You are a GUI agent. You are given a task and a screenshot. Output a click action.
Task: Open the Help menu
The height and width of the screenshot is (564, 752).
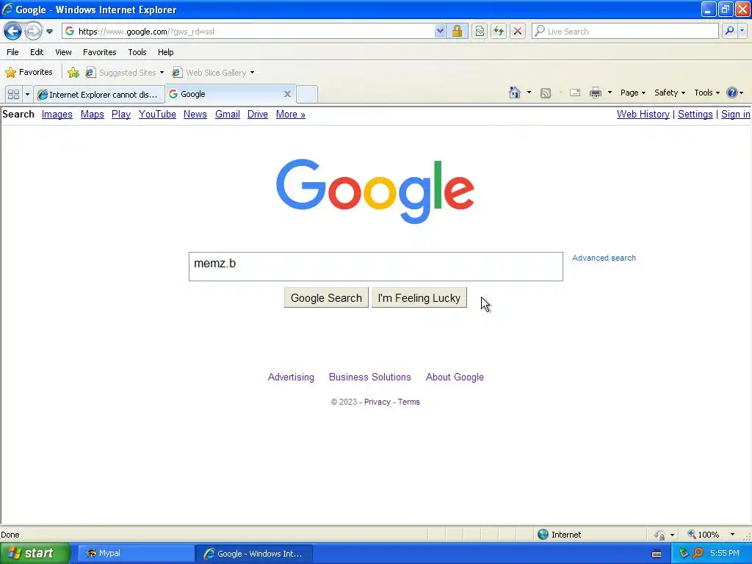tap(165, 52)
